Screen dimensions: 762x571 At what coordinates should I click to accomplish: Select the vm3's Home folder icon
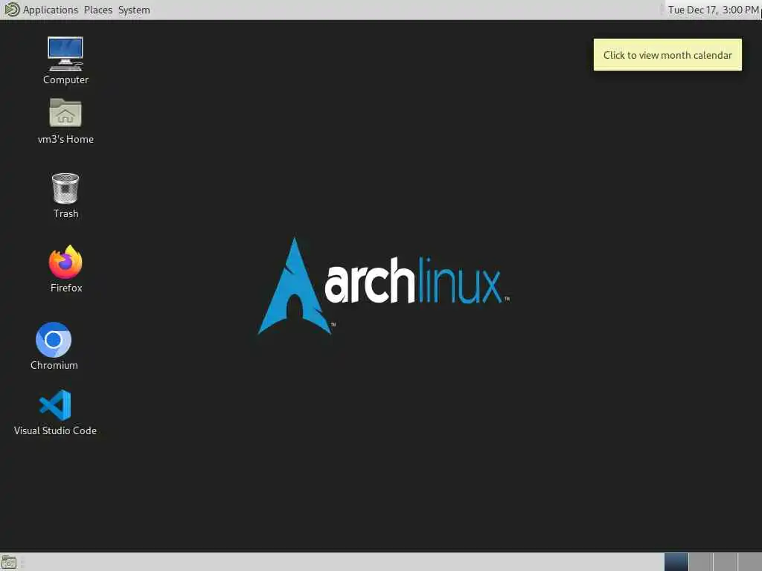[65, 113]
